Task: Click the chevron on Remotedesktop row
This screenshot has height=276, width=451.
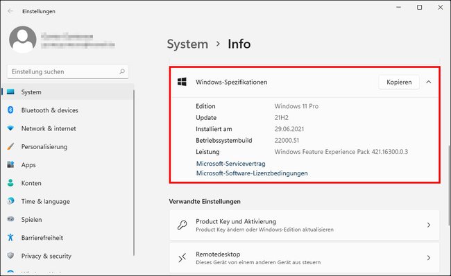Action: click(x=429, y=258)
